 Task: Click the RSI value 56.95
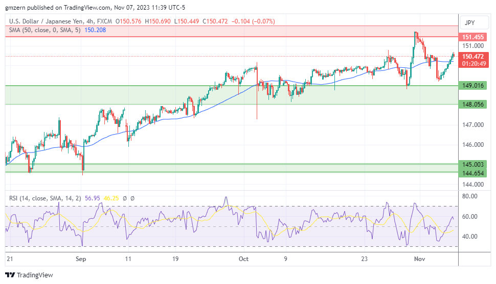point(93,198)
